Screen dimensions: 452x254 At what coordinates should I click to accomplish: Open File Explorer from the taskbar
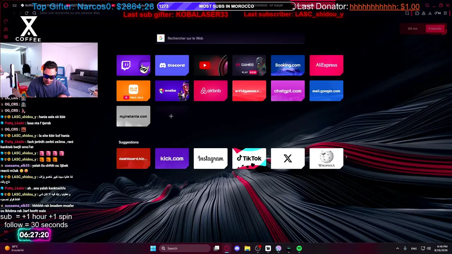(x=247, y=248)
